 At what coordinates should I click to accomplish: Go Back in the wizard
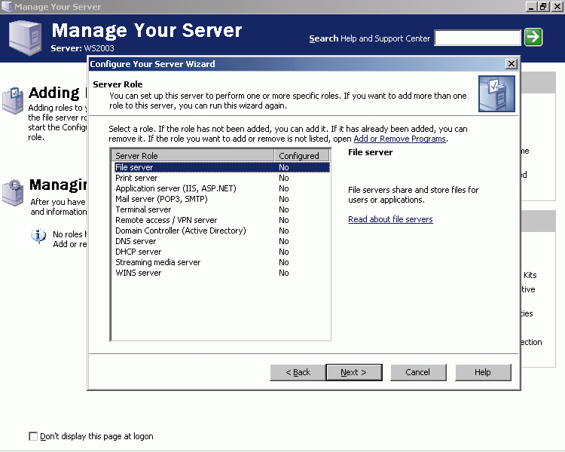[x=298, y=372]
